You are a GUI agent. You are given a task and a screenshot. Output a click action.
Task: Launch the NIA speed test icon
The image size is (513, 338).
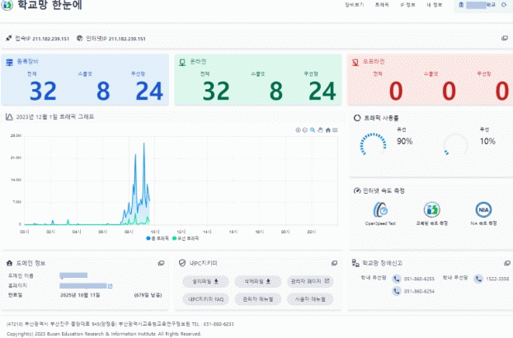coord(483,209)
